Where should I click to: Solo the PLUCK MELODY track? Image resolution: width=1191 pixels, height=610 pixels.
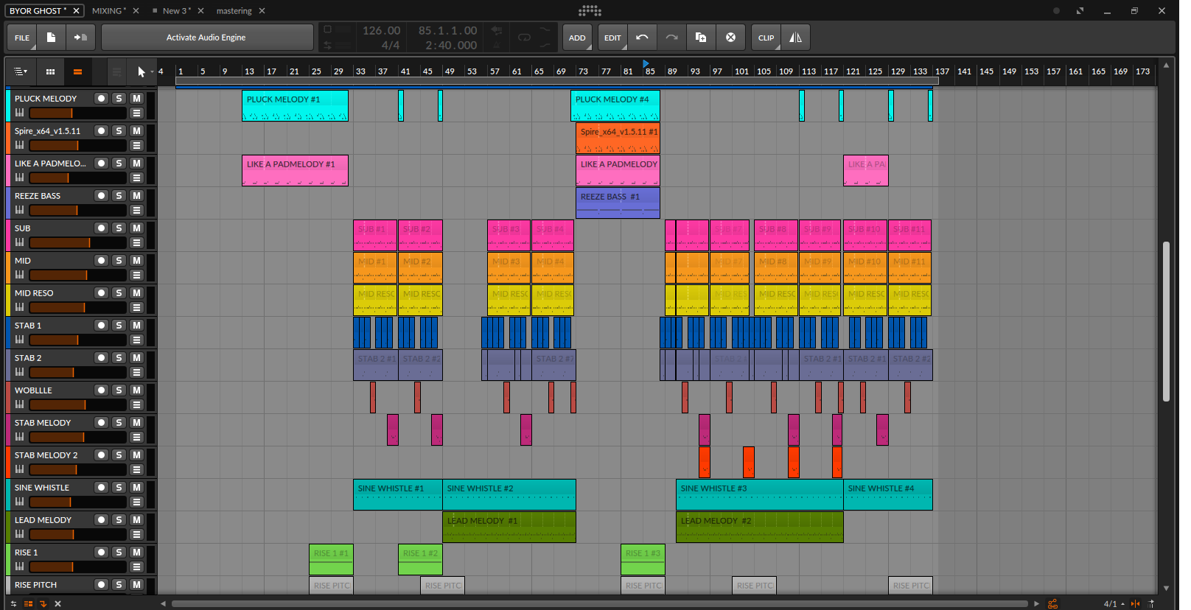point(119,99)
